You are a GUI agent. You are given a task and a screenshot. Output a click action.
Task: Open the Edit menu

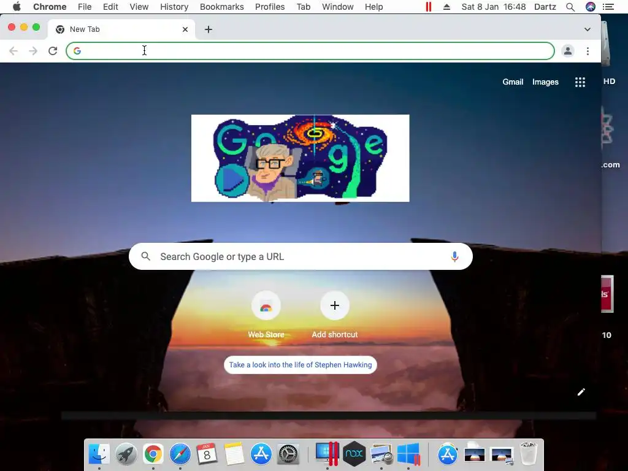tap(110, 7)
